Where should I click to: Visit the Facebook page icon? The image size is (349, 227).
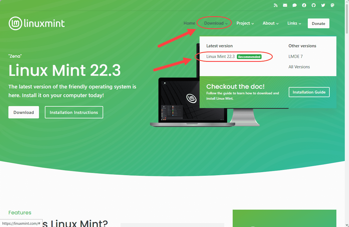tap(304, 5)
